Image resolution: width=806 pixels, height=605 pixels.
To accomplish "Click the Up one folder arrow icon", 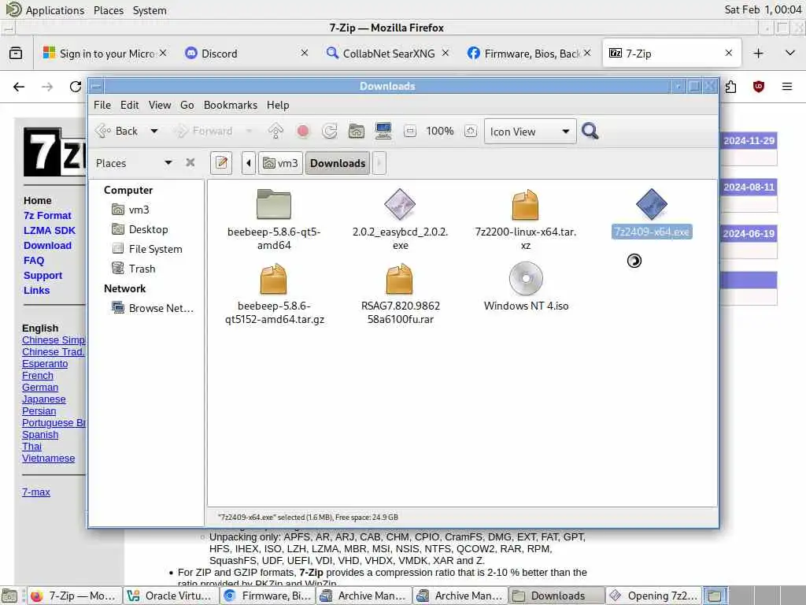I will point(275,132).
